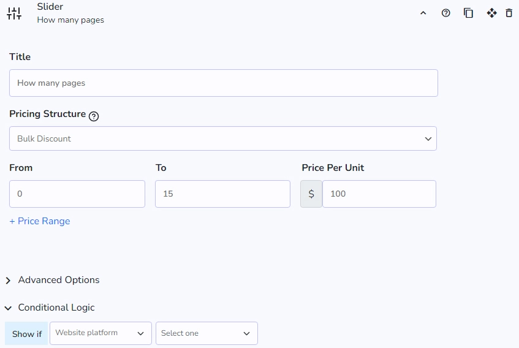This screenshot has height=348, width=519.
Task: Duplicate the Slider element
Action: click(x=468, y=13)
